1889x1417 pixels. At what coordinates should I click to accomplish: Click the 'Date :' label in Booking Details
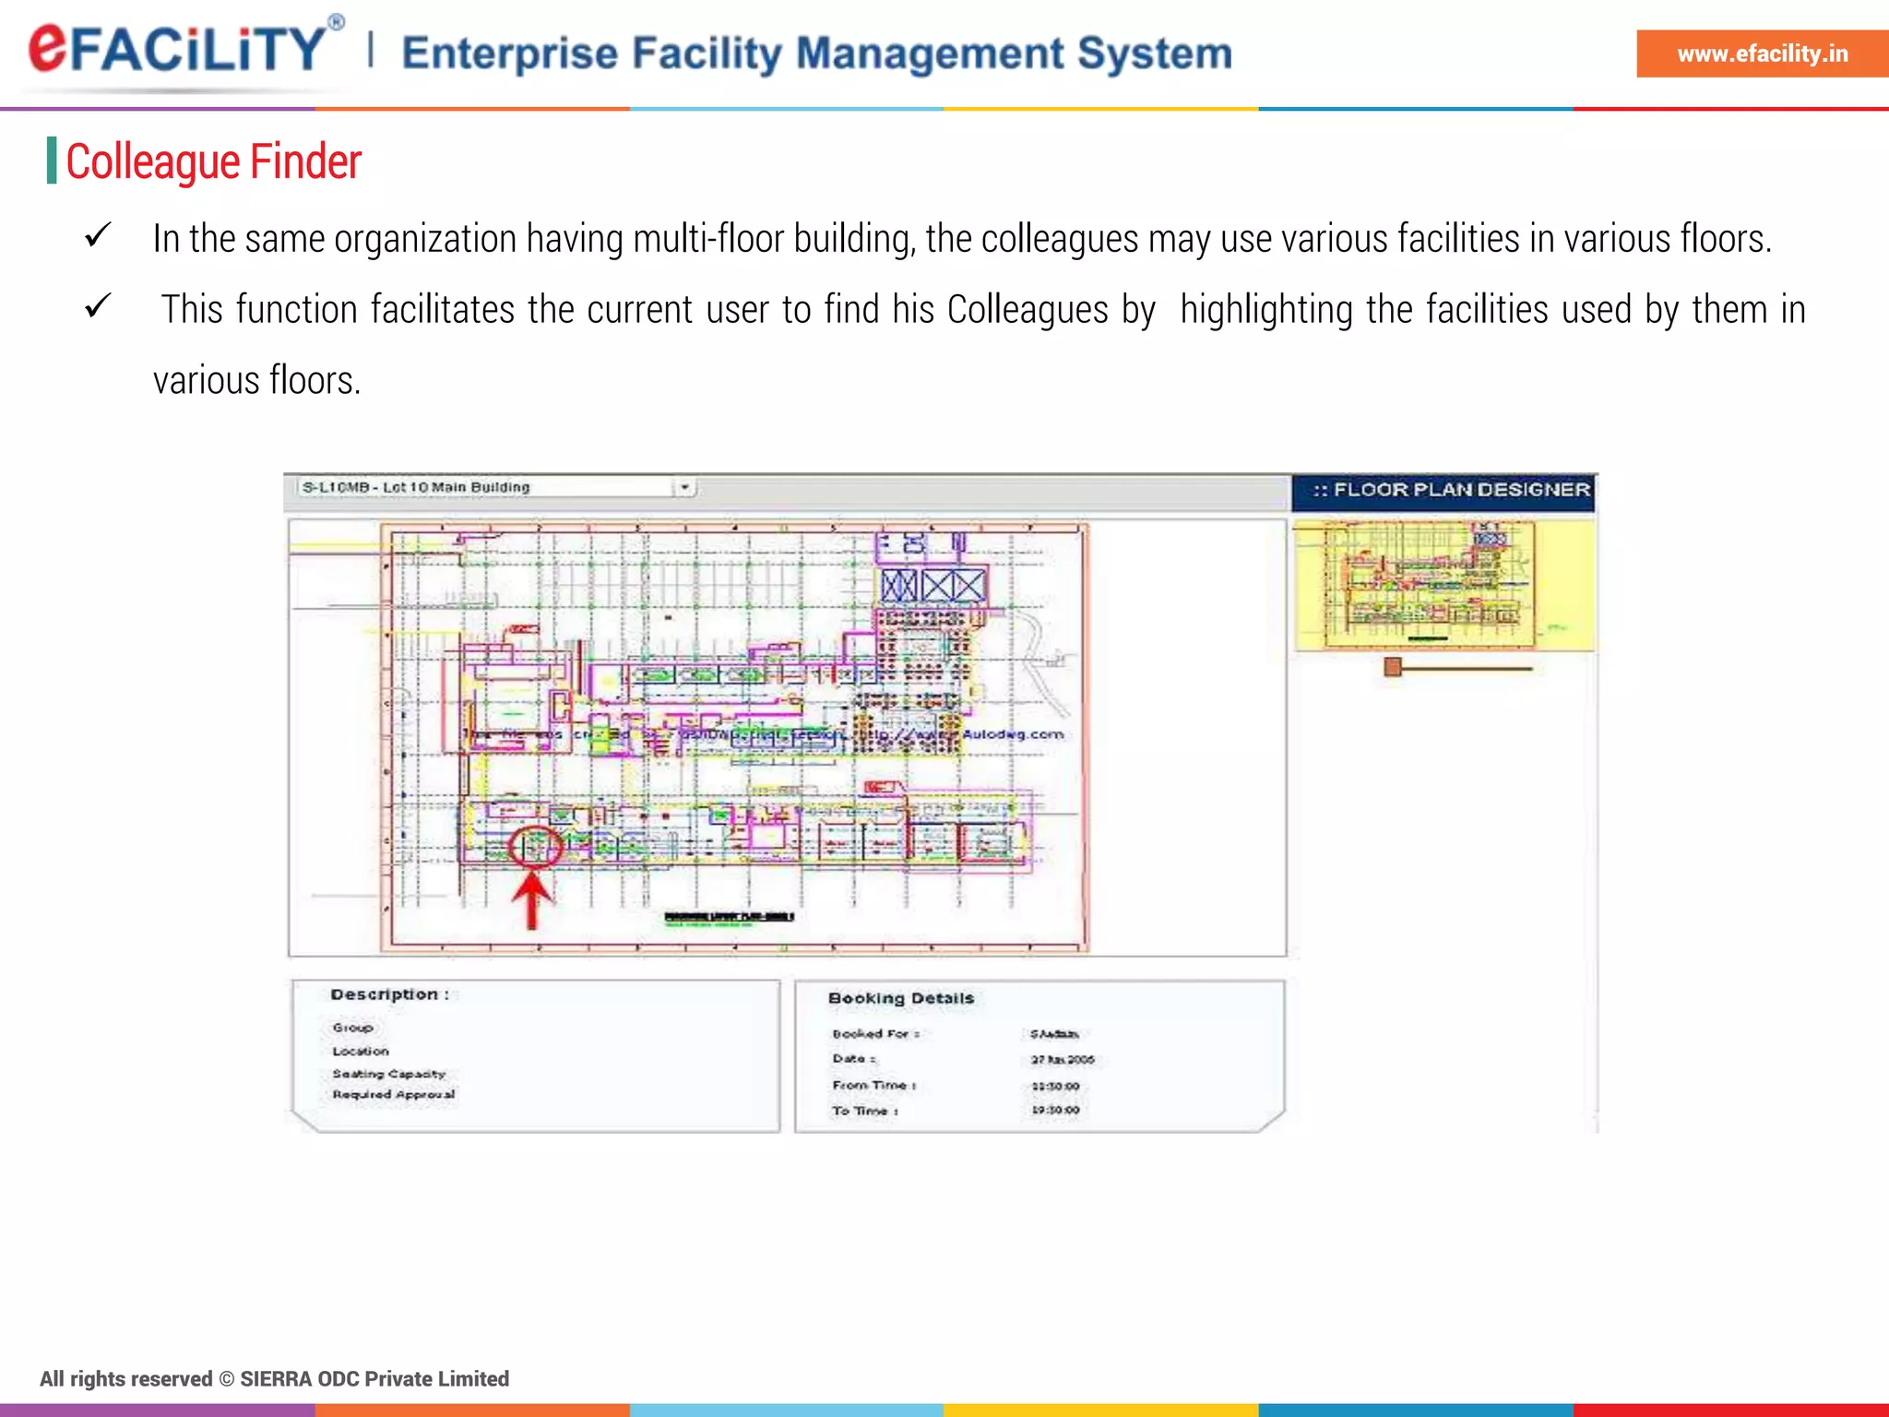854,1059
